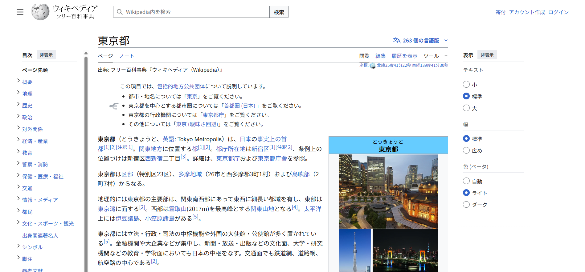Open the 島嶼部 link
Viewport: 585px width, 272px height.
point(301,174)
